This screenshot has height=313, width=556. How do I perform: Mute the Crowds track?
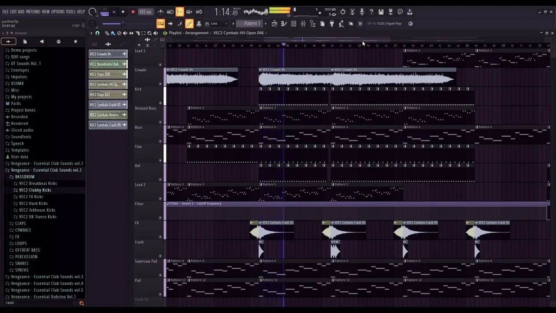point(160,84)
